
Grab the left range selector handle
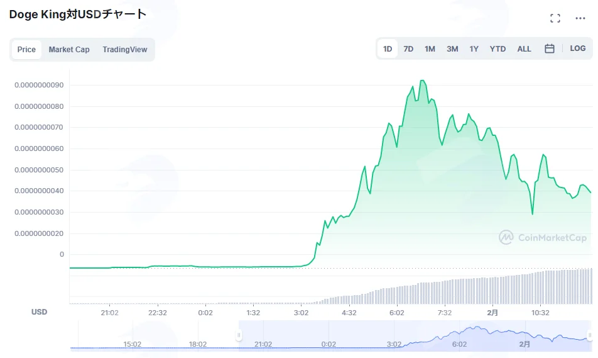[x=239, y=335]
